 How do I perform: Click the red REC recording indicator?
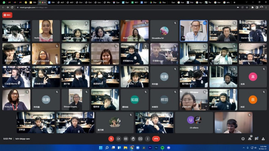[7, 15]
